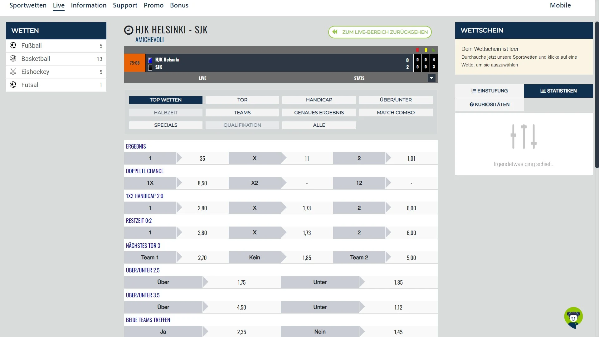Select the Tor filter
Screen dimensions: 599x337
pos(242,100)
